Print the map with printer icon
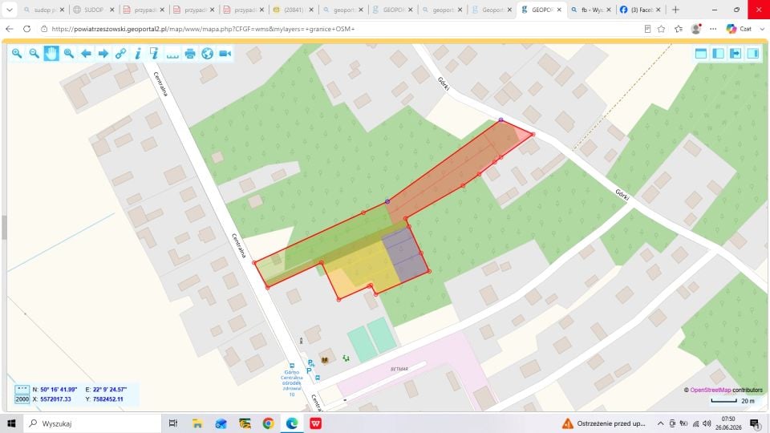This screenshot has height=433, width=770. point(190,53)
